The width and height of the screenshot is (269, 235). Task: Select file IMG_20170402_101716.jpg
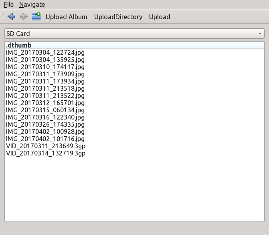(135, 139)
